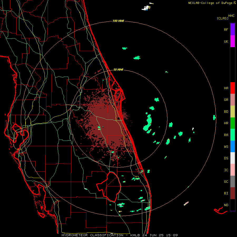Click the "50 NMI" range ring label
Image resolution: width=237 pixels, height=237 pixels.
pos(118,70)
